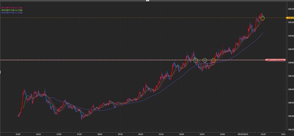Click the 108.80 price axis label
The width and height of the screenshot is (294, 136).
[x=291, y=63]
